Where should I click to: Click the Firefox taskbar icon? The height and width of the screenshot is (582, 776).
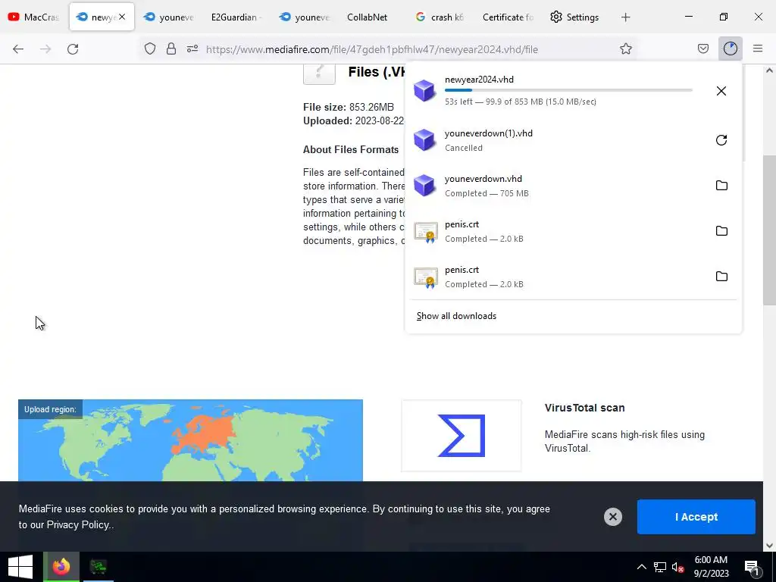(61, 567)
